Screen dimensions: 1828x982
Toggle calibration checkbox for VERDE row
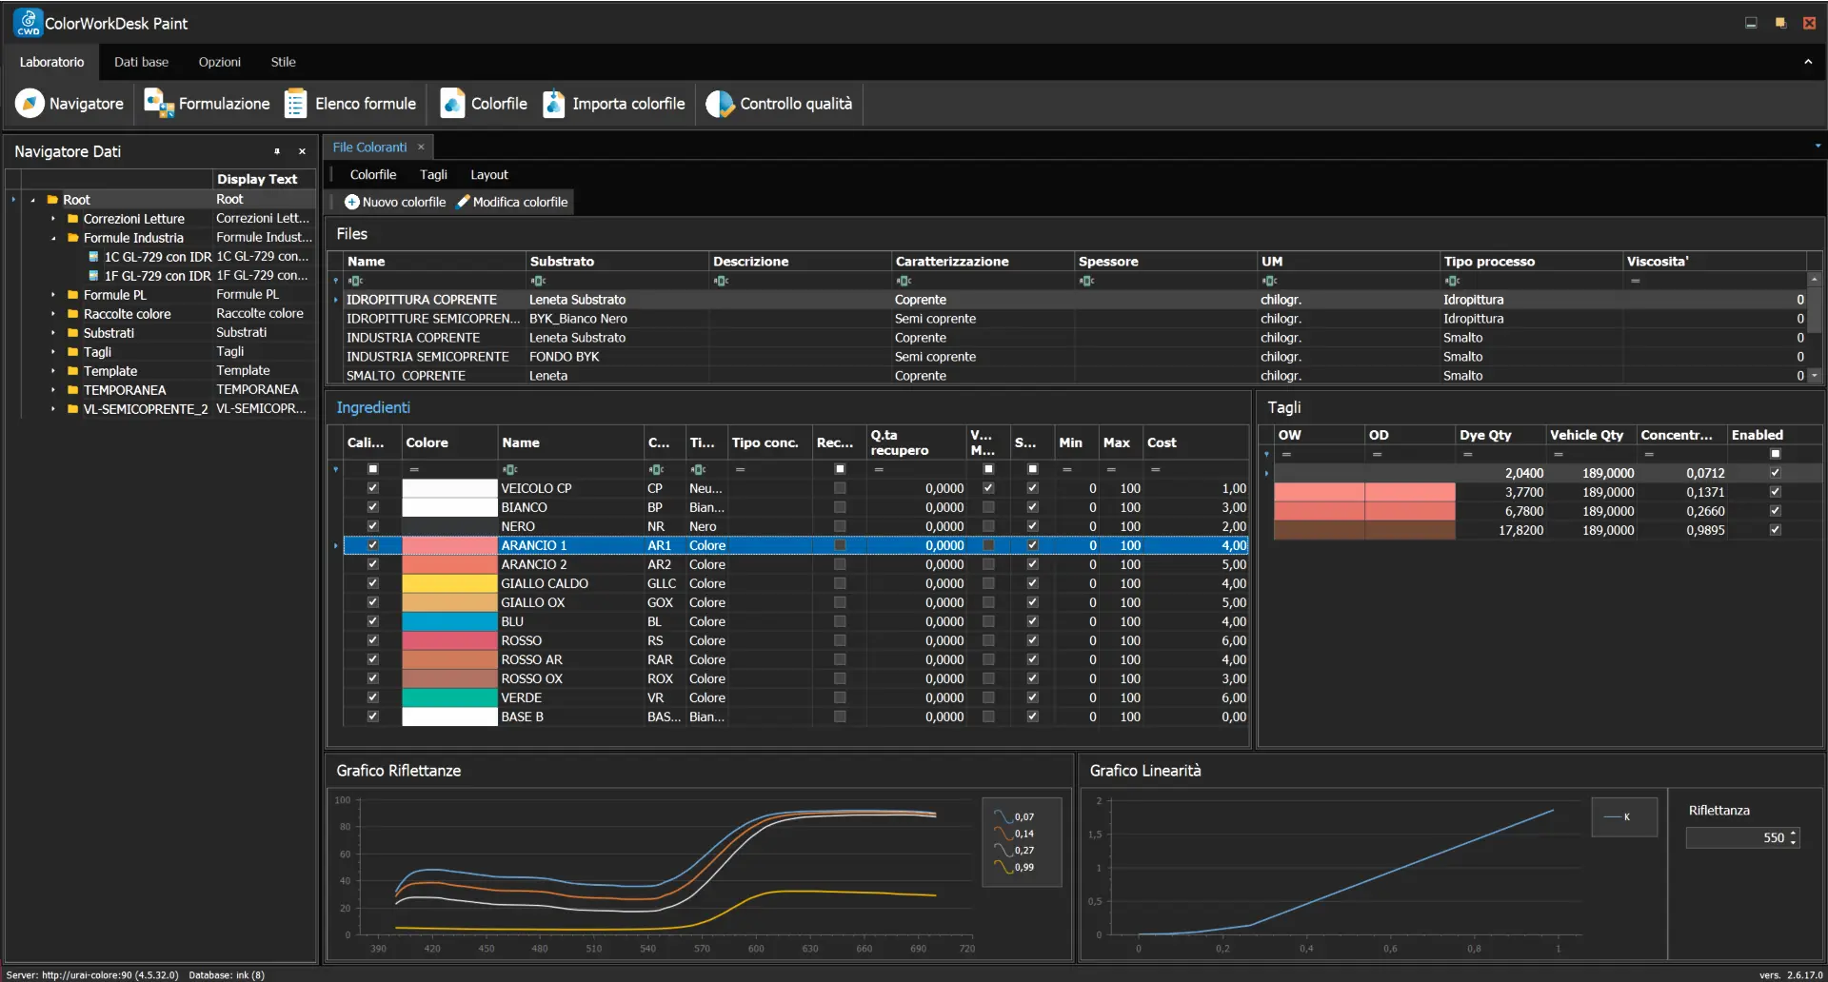tap(372, 697)
